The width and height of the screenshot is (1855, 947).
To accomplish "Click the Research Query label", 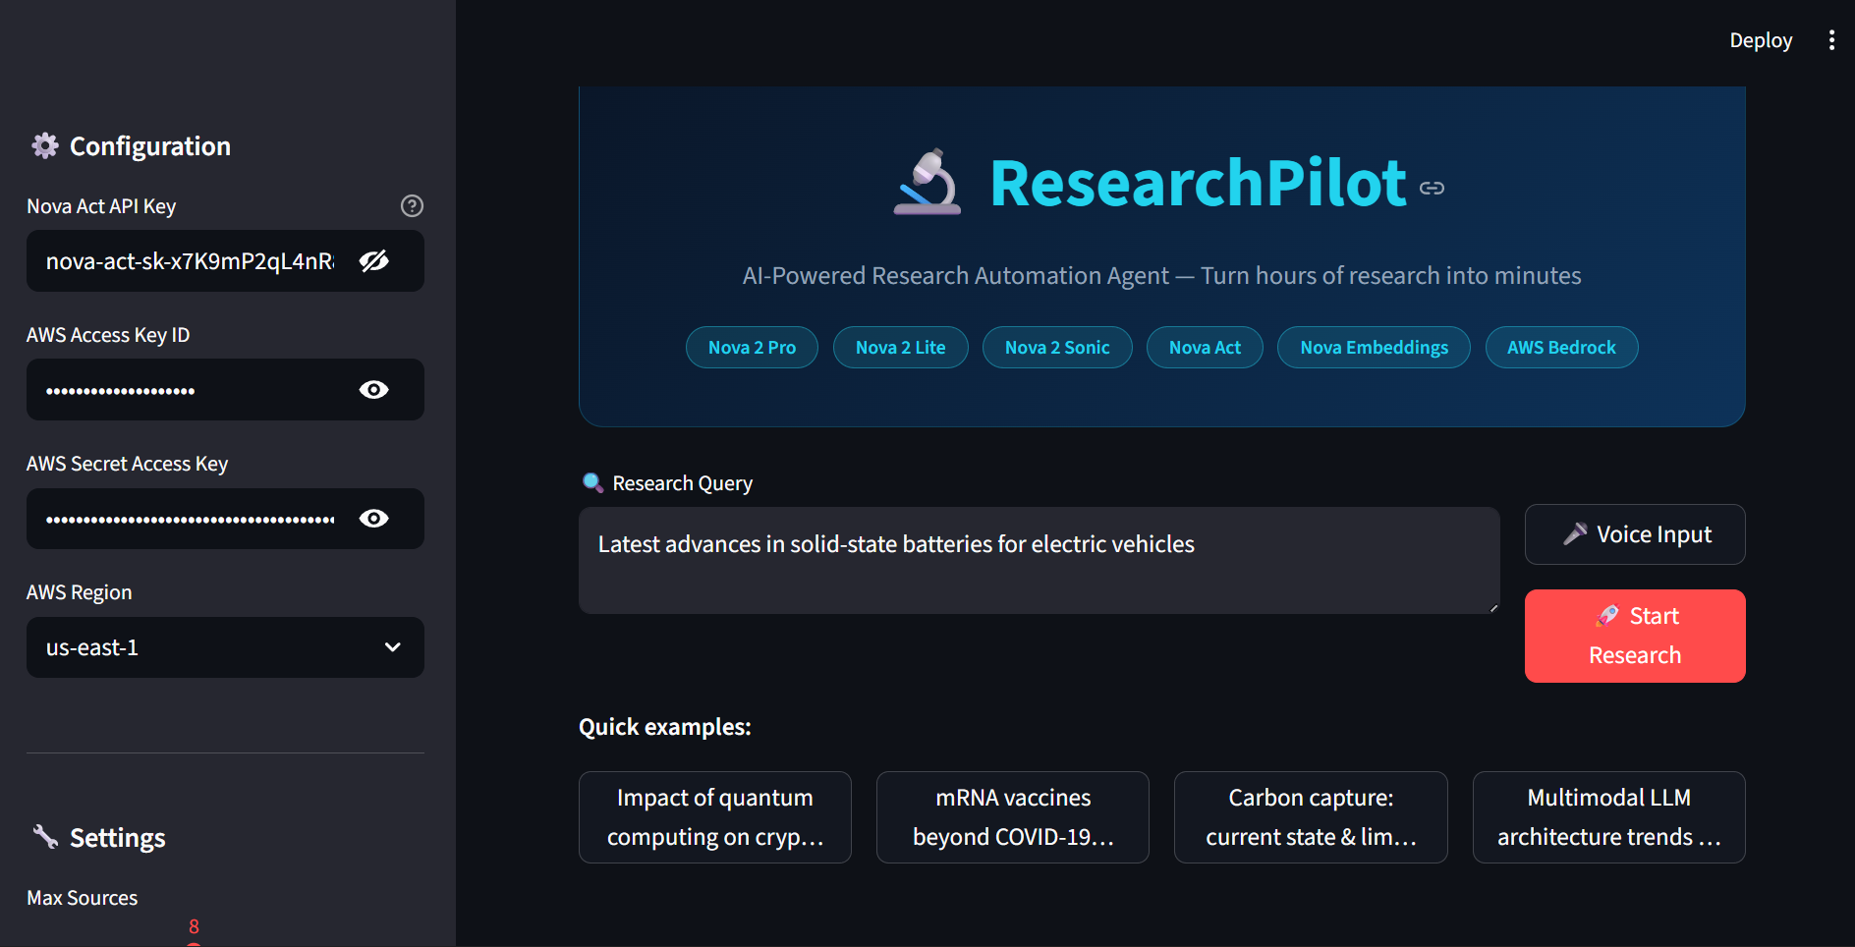I will (x=682, y=483).
